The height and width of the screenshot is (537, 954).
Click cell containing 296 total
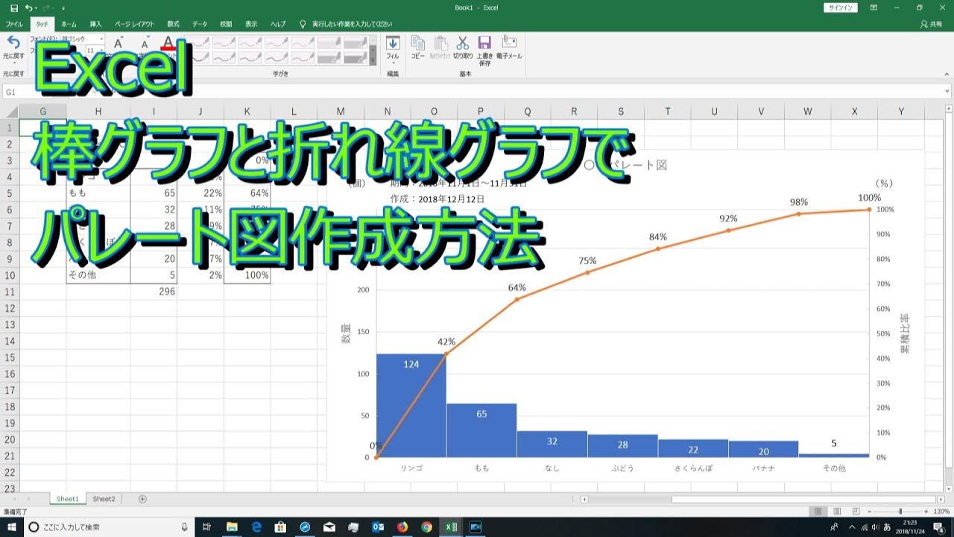pyautogui.click(x=154, y=292)
